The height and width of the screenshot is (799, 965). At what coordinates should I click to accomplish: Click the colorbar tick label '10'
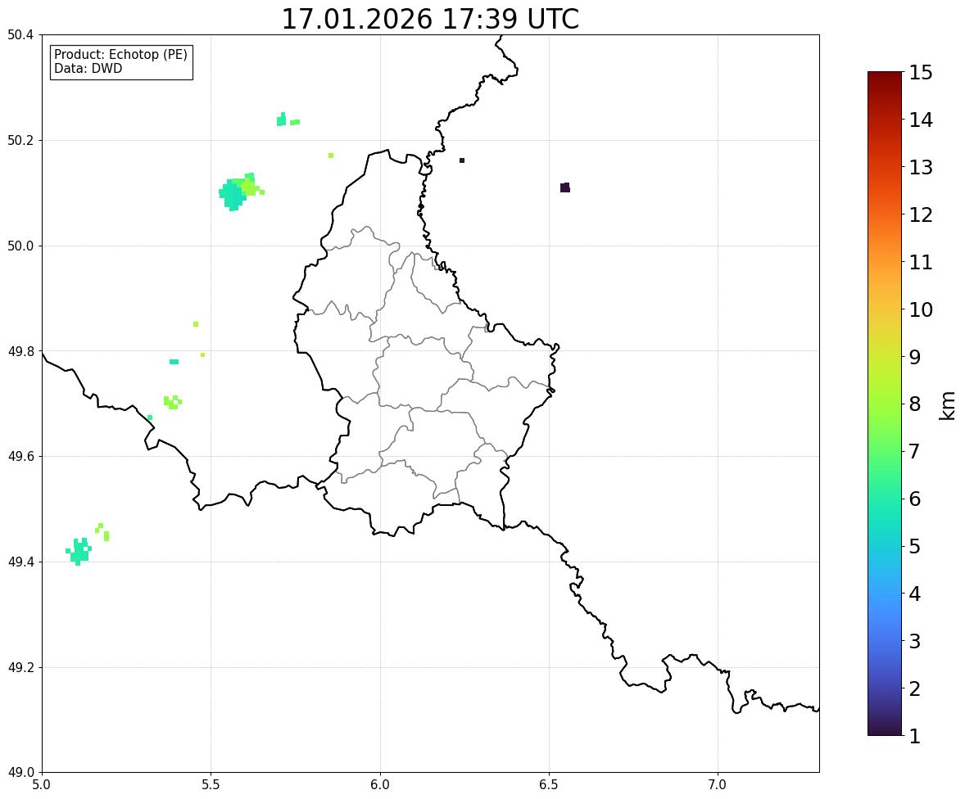pos(921,309)
